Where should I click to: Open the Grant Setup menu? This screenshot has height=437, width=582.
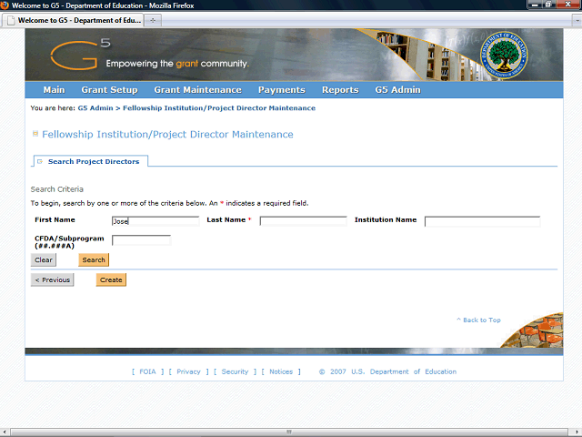(109, 90)
